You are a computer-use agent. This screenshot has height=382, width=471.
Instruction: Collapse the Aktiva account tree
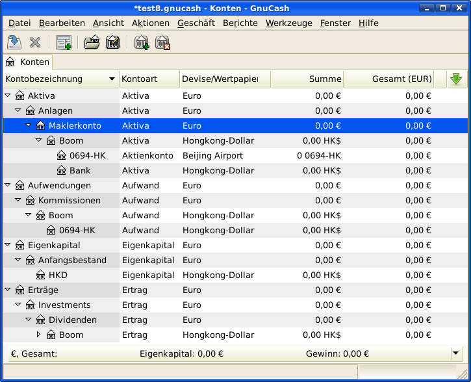coord(8,96)
